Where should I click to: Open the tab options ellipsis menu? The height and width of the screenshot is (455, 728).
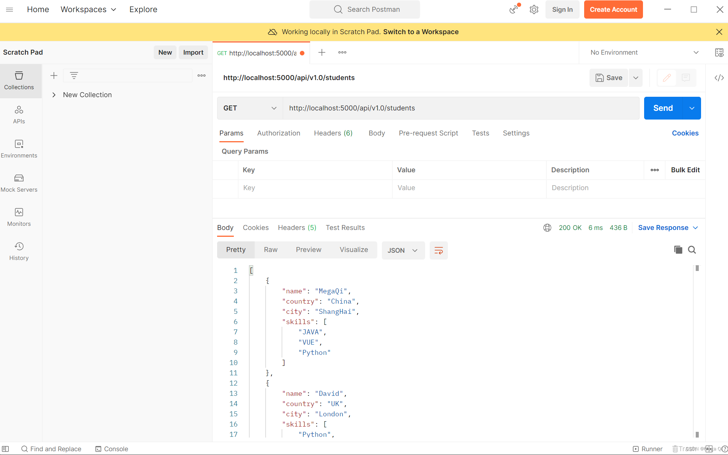coord(342,52)
